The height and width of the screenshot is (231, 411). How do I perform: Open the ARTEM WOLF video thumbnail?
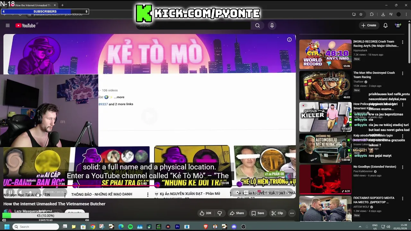click(325, 209)
